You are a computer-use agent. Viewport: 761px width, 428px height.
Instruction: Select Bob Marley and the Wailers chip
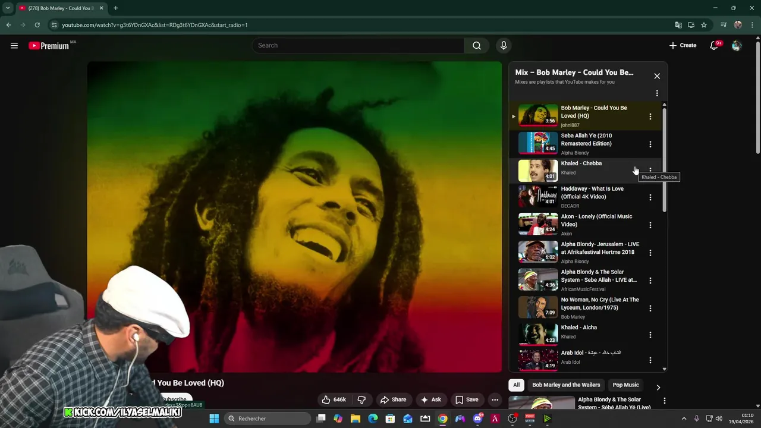566,385
